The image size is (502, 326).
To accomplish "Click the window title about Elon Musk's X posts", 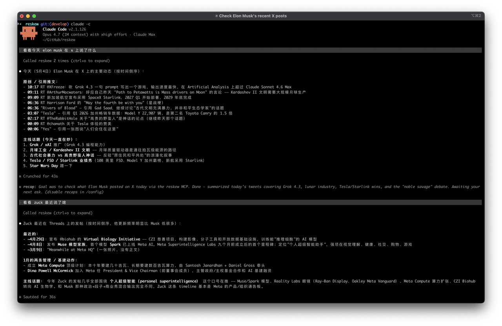I will coord(251,16).
